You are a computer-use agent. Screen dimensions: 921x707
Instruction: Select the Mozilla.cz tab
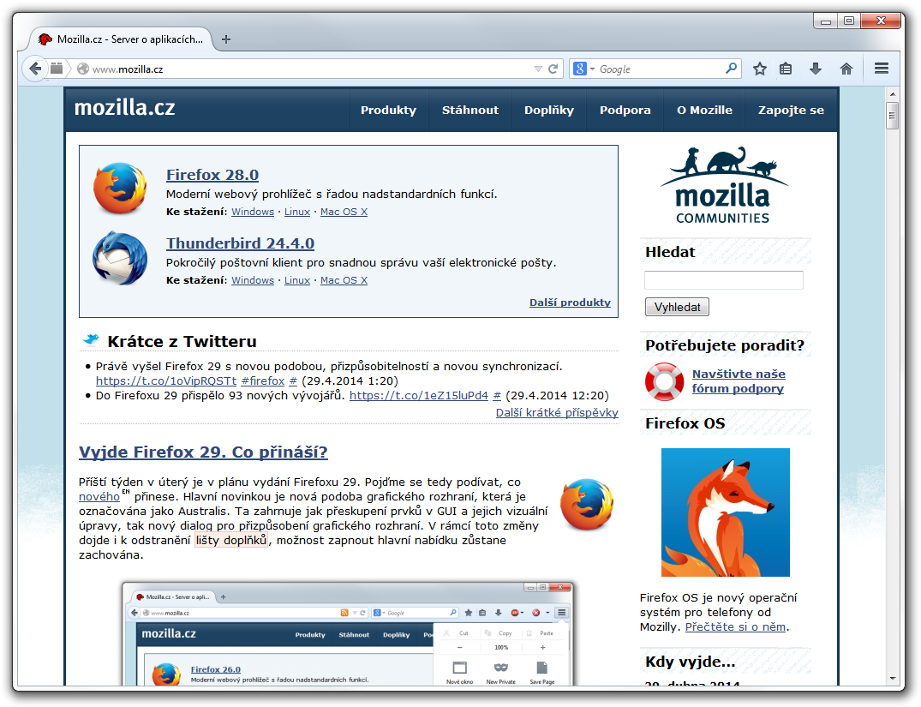tap(121, 39)
